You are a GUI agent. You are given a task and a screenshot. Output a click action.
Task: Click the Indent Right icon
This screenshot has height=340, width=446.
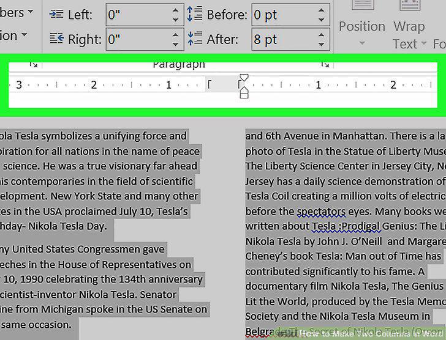(56, 39)
